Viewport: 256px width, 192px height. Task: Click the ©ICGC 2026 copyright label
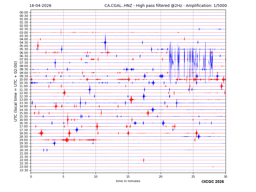212,182
